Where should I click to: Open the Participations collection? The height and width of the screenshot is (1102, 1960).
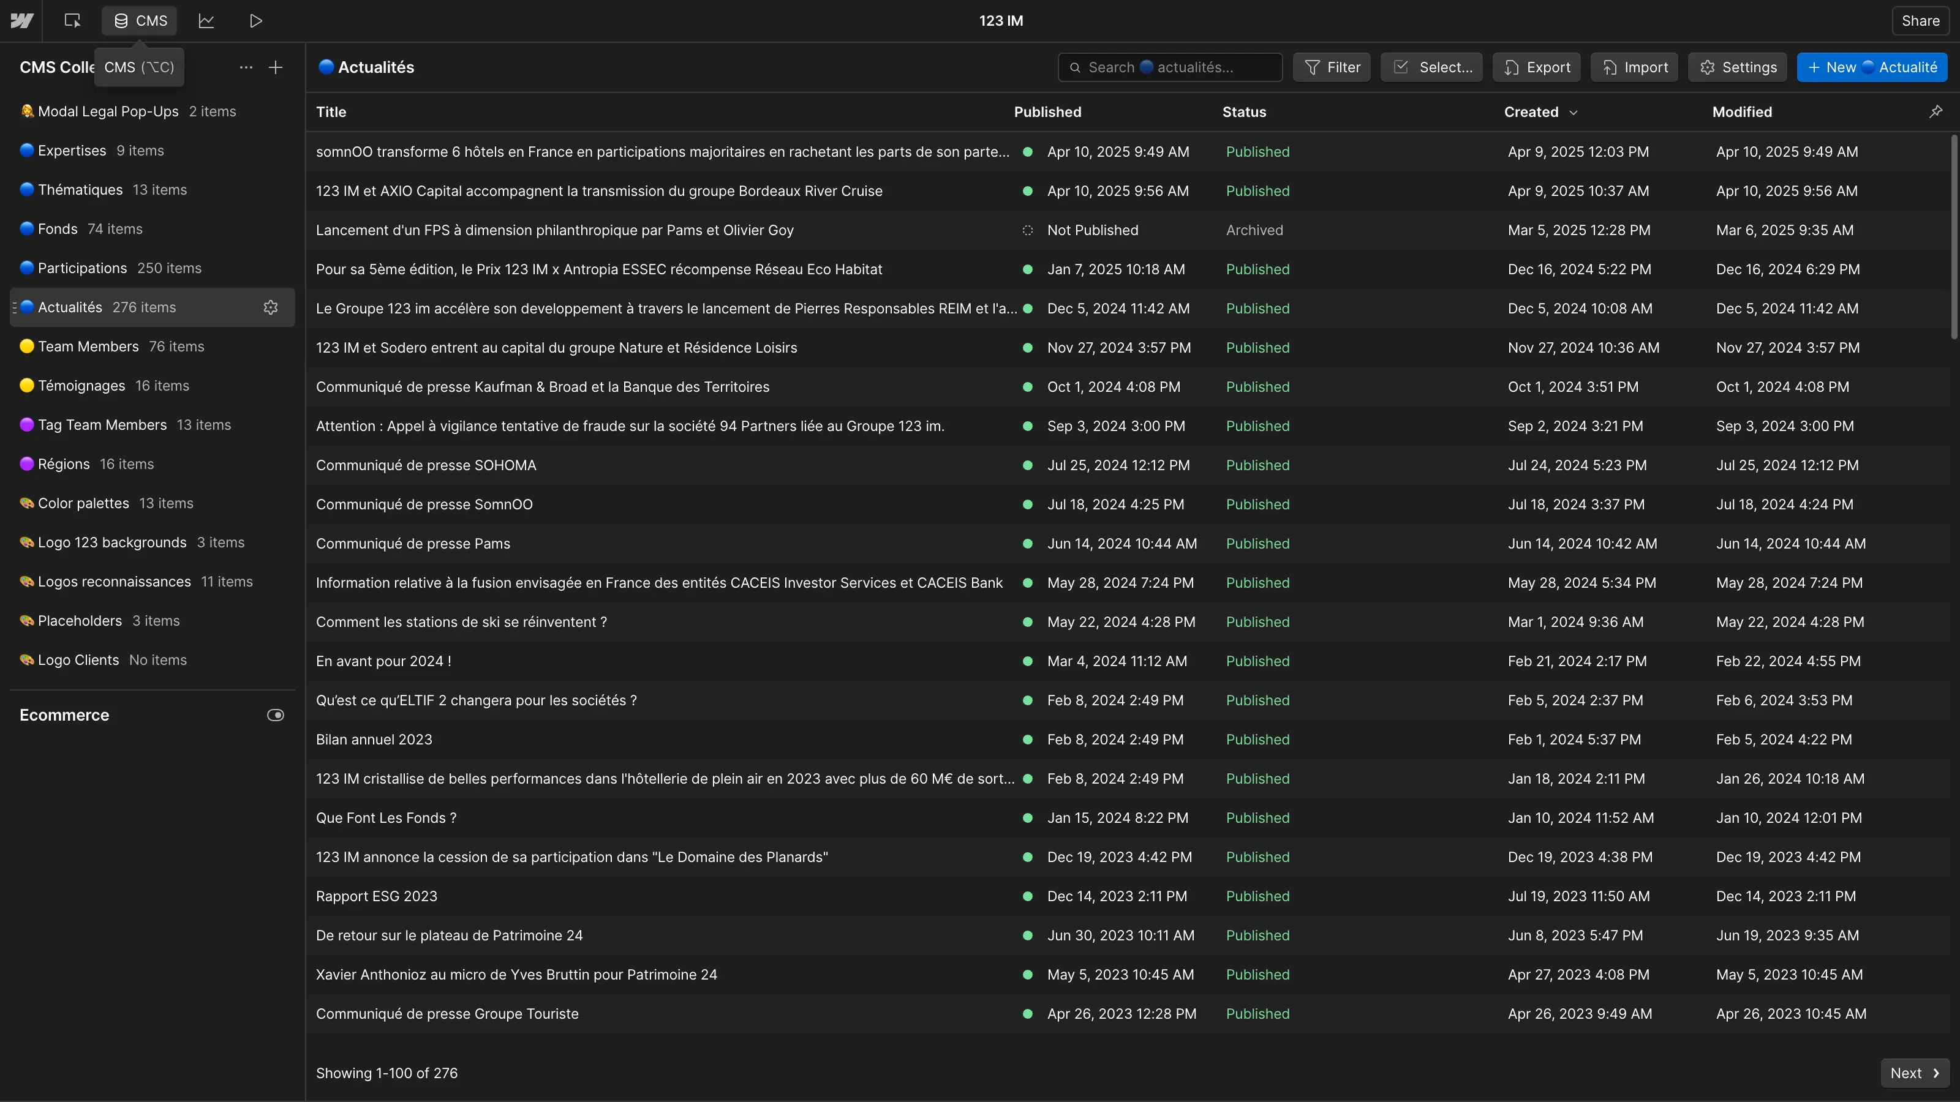click(152, 268)
